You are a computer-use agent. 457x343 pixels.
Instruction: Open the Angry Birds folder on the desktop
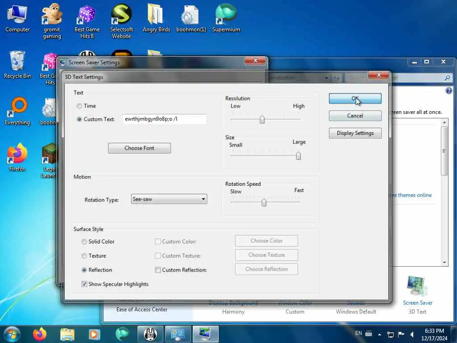coord(156,18)
